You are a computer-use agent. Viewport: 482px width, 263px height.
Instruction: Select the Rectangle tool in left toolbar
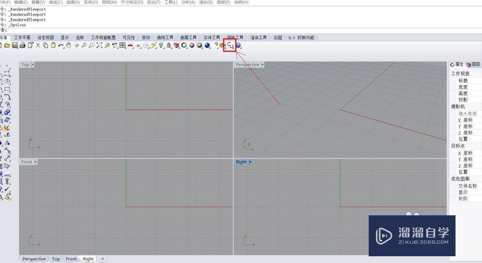(x=7, y=89)
